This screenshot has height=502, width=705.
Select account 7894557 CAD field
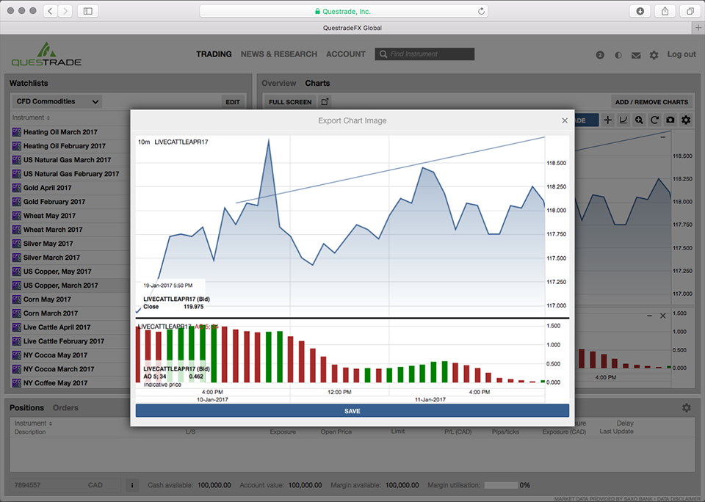coord(65,485)
